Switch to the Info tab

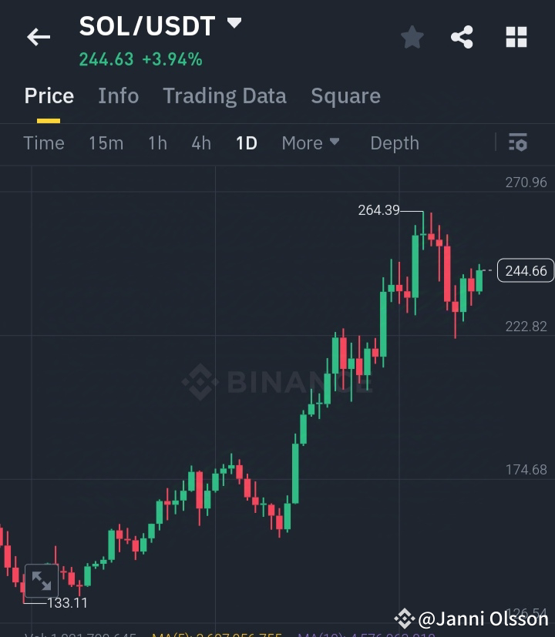click(x=118, y=96)
